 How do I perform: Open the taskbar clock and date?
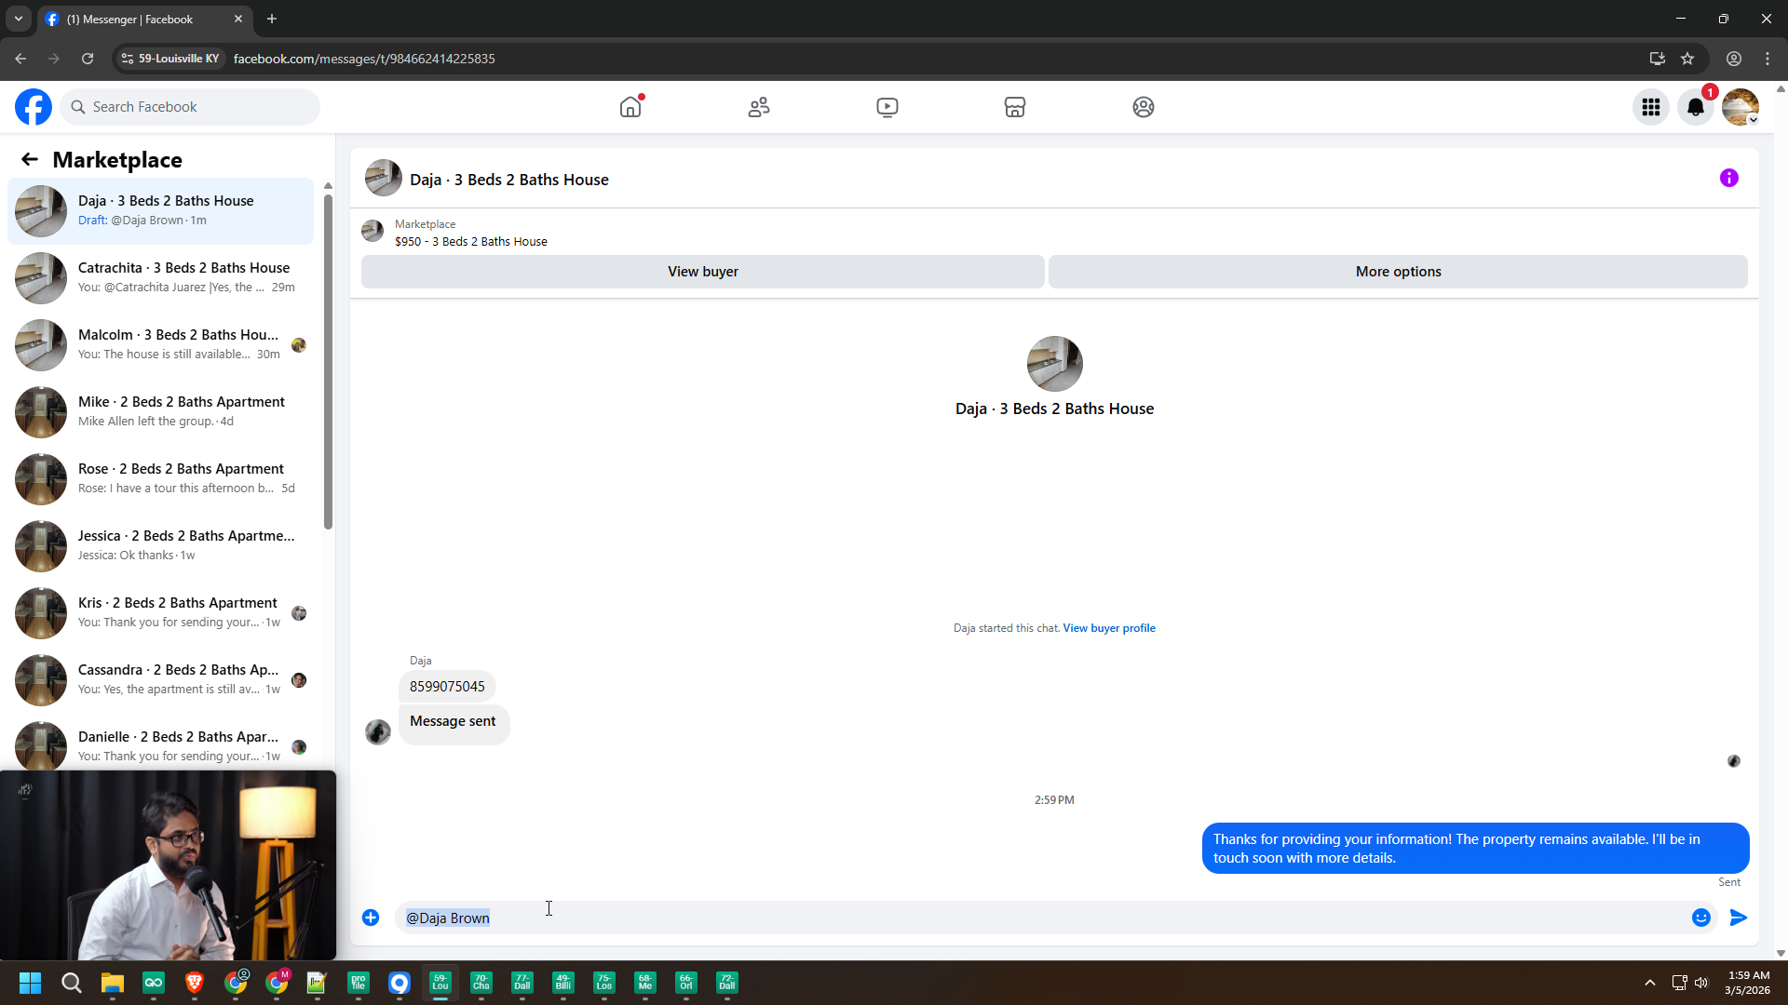point(1748,983)
